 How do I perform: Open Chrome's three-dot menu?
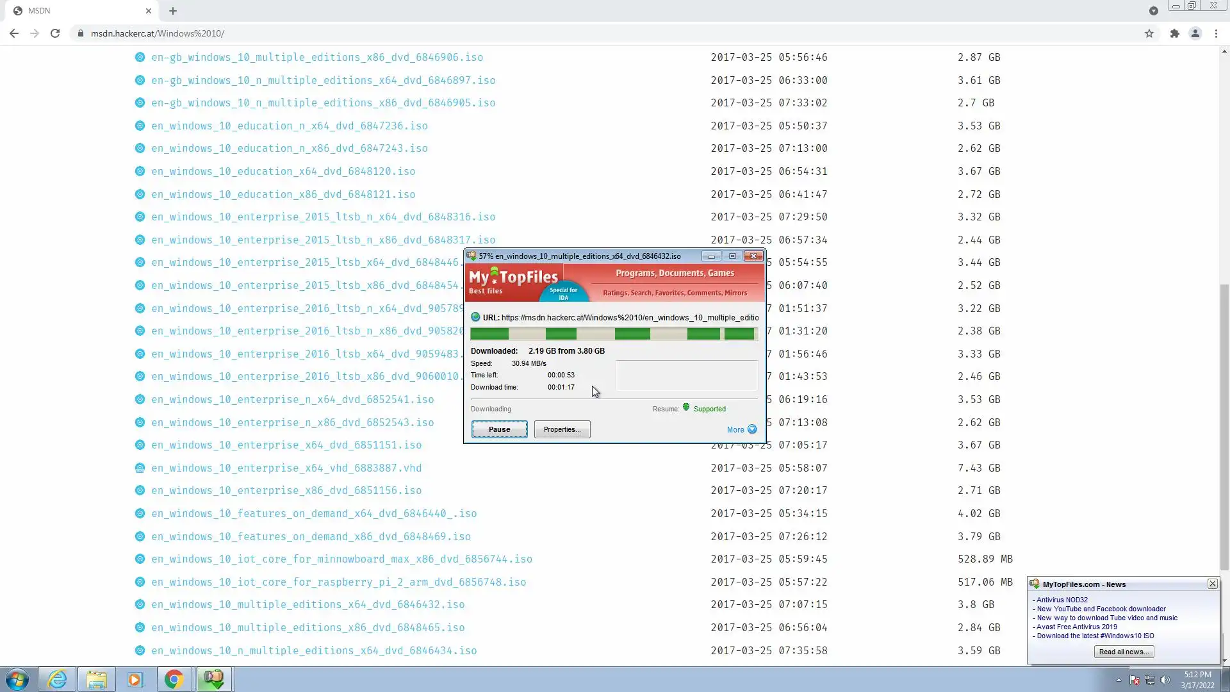[1216, 33]
